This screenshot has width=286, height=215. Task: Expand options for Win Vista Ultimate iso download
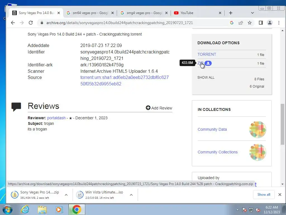coord(131,195)
